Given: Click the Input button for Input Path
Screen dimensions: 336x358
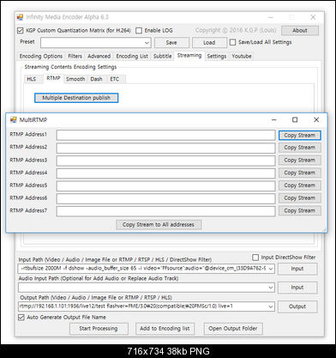Looking at the screenshot, I should pyautogui.click(x=297, y=269).
